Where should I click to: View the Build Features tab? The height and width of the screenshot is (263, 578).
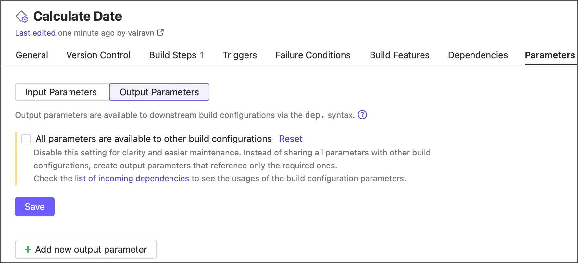[x=399, y=55]
